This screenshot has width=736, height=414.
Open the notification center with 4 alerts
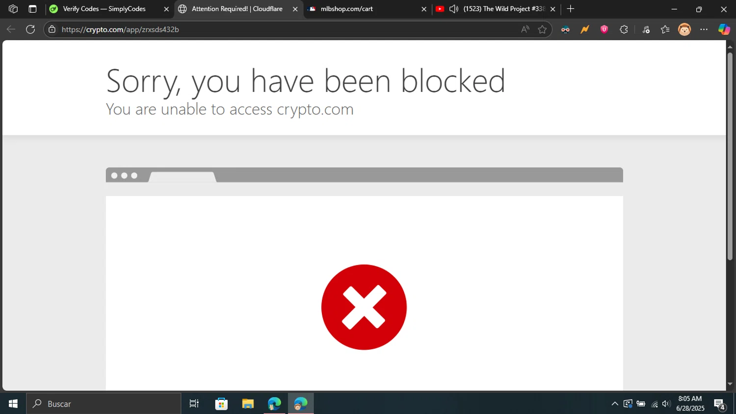point(720,404)
